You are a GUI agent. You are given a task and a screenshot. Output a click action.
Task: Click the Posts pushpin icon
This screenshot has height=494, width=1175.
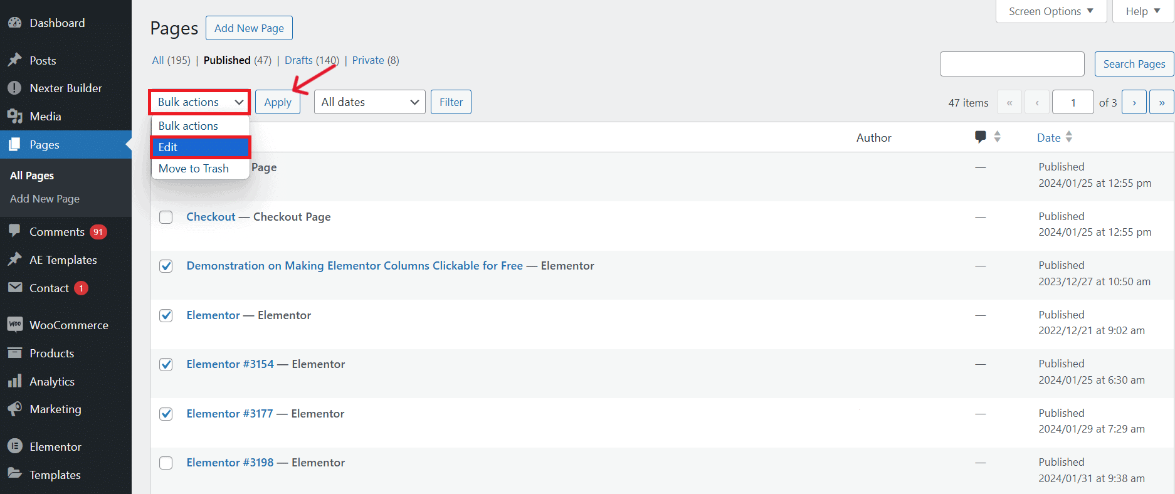(14, 60)
